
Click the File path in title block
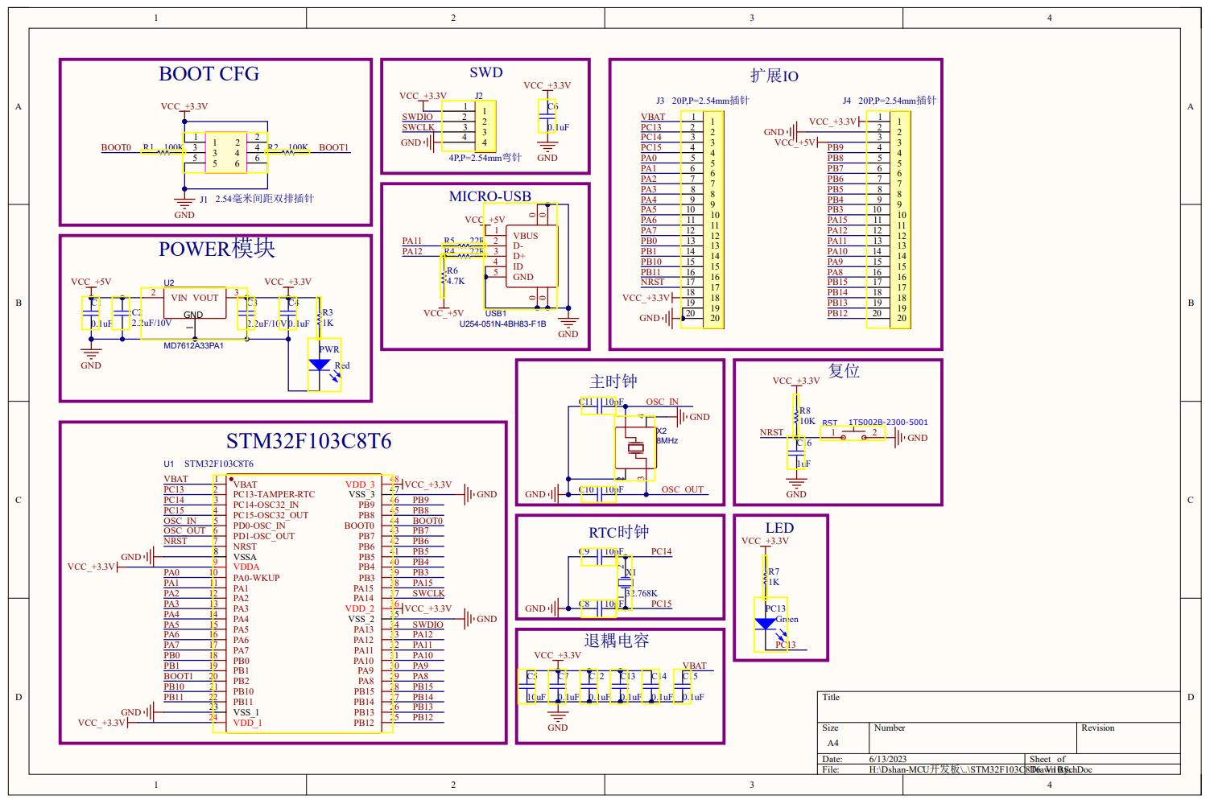[x=980, y=769]
